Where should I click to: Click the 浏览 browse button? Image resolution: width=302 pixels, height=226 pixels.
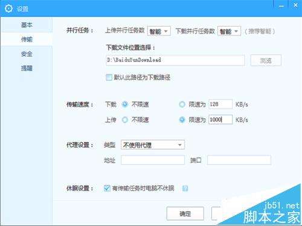pos(266,60)
